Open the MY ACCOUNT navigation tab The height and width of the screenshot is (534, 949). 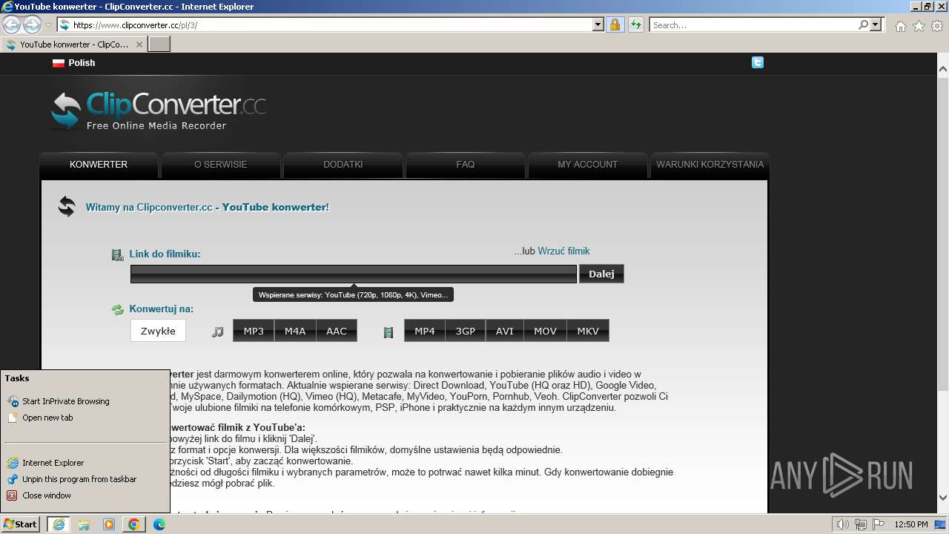tap(588, 165)
